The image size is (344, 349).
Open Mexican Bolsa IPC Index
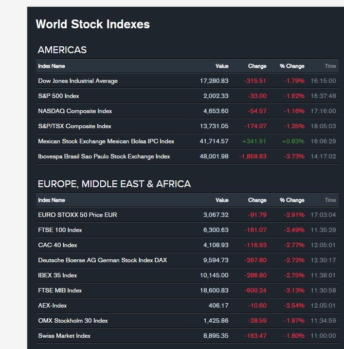point(106,141)
